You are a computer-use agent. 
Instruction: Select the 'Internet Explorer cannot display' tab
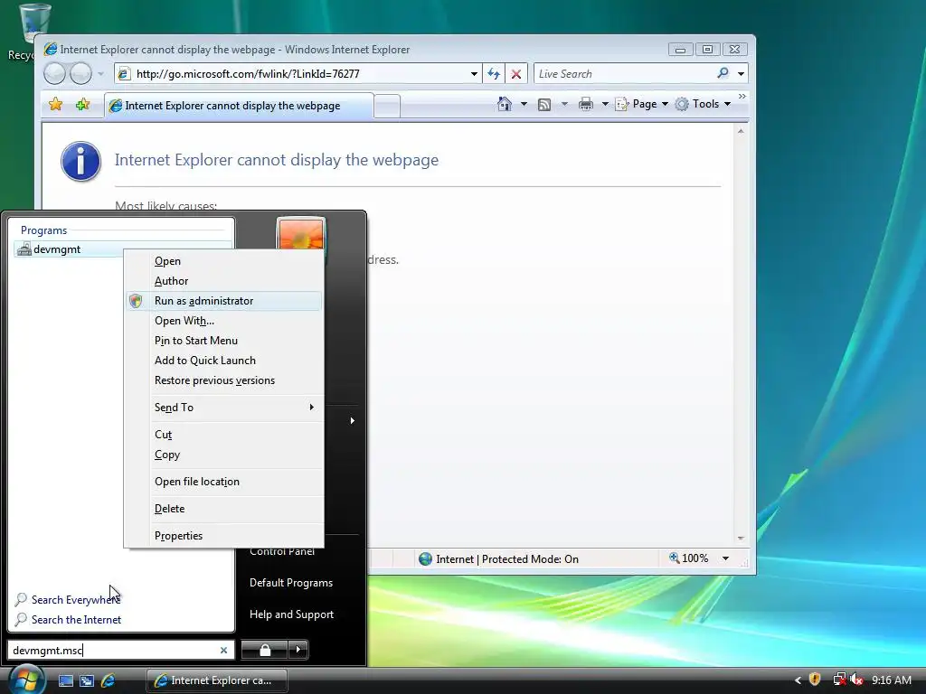[x=239, y=106]
